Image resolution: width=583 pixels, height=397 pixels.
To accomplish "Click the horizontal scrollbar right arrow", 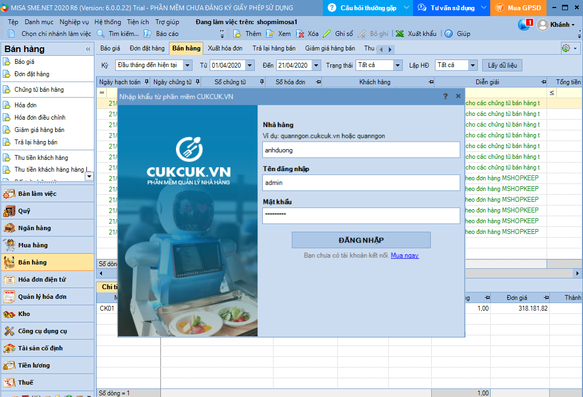I will (x=578, y=274).
